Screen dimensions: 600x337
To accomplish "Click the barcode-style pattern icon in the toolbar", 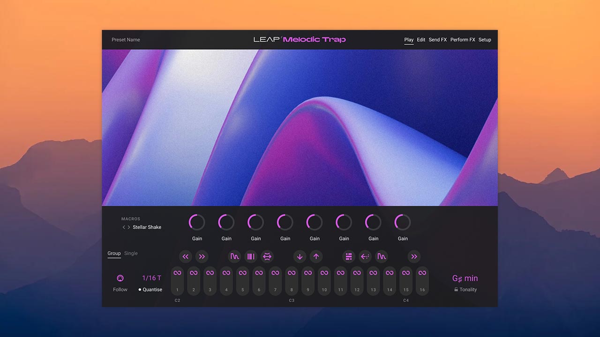I will 251,256.
